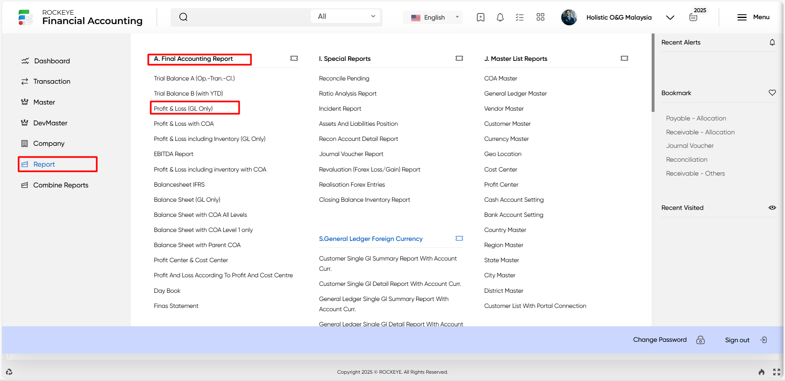Open Bank Account Setting
This screenshot has width=785, height=381.
click(514, 215)
